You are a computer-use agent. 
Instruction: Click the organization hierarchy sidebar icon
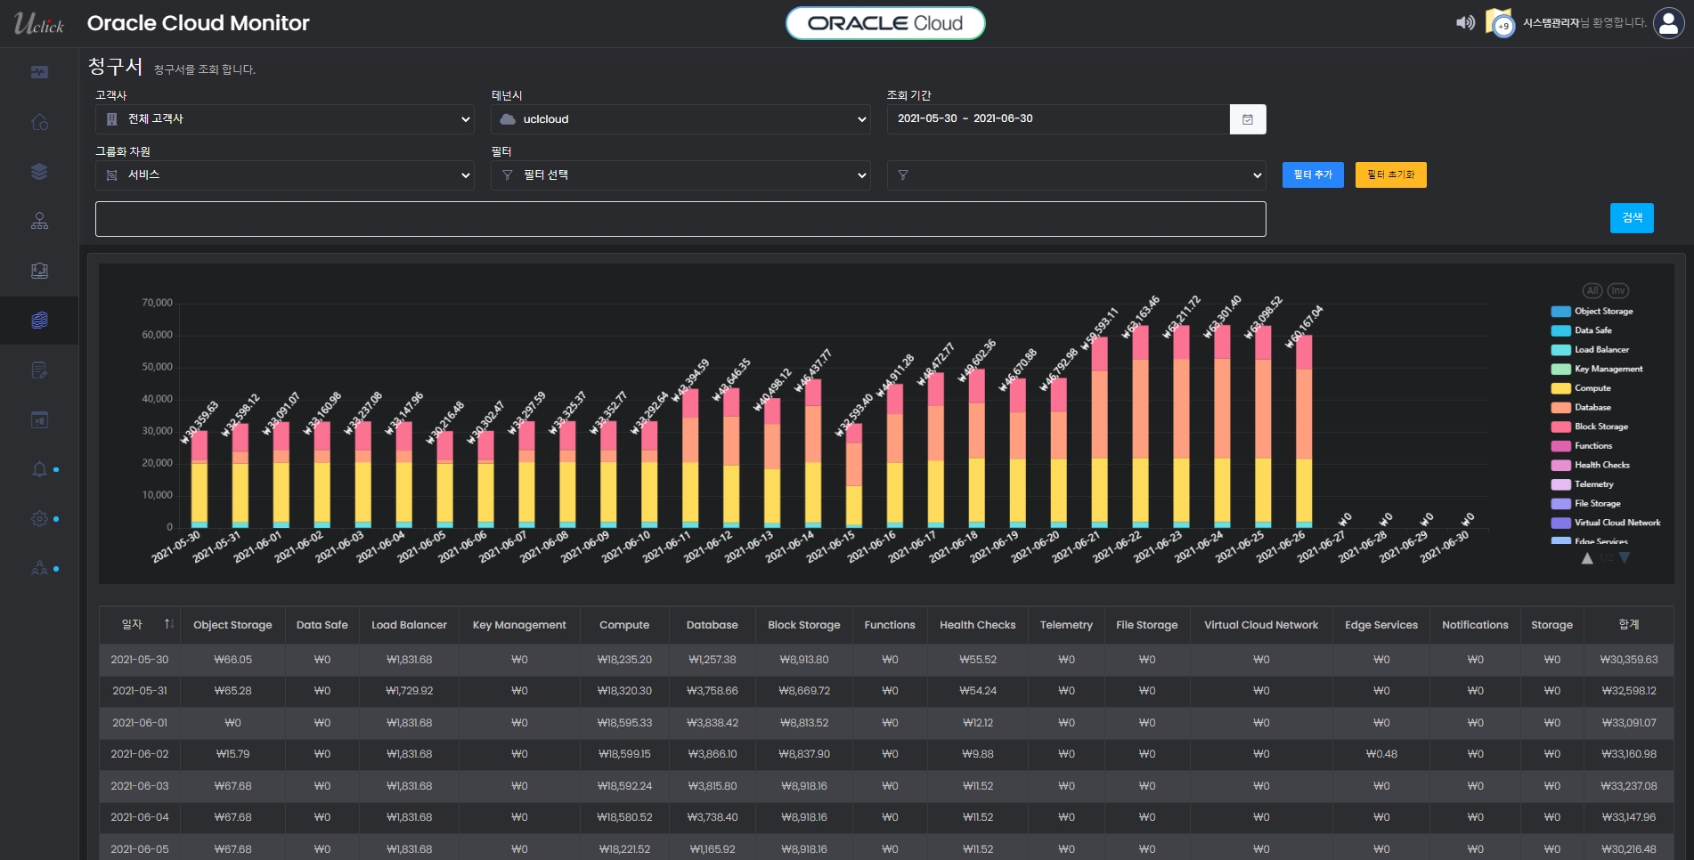[39, 221]
